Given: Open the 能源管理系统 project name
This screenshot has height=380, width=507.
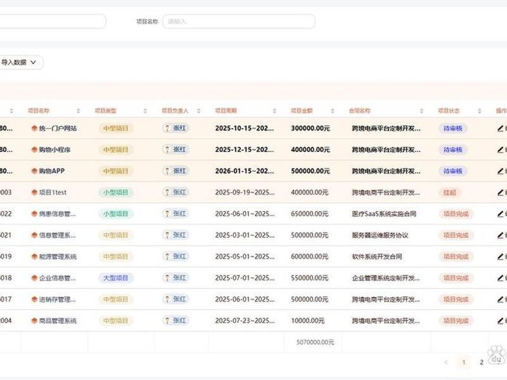Looking at the screenshot, I should pyautogui.click(x=58, y=256).
